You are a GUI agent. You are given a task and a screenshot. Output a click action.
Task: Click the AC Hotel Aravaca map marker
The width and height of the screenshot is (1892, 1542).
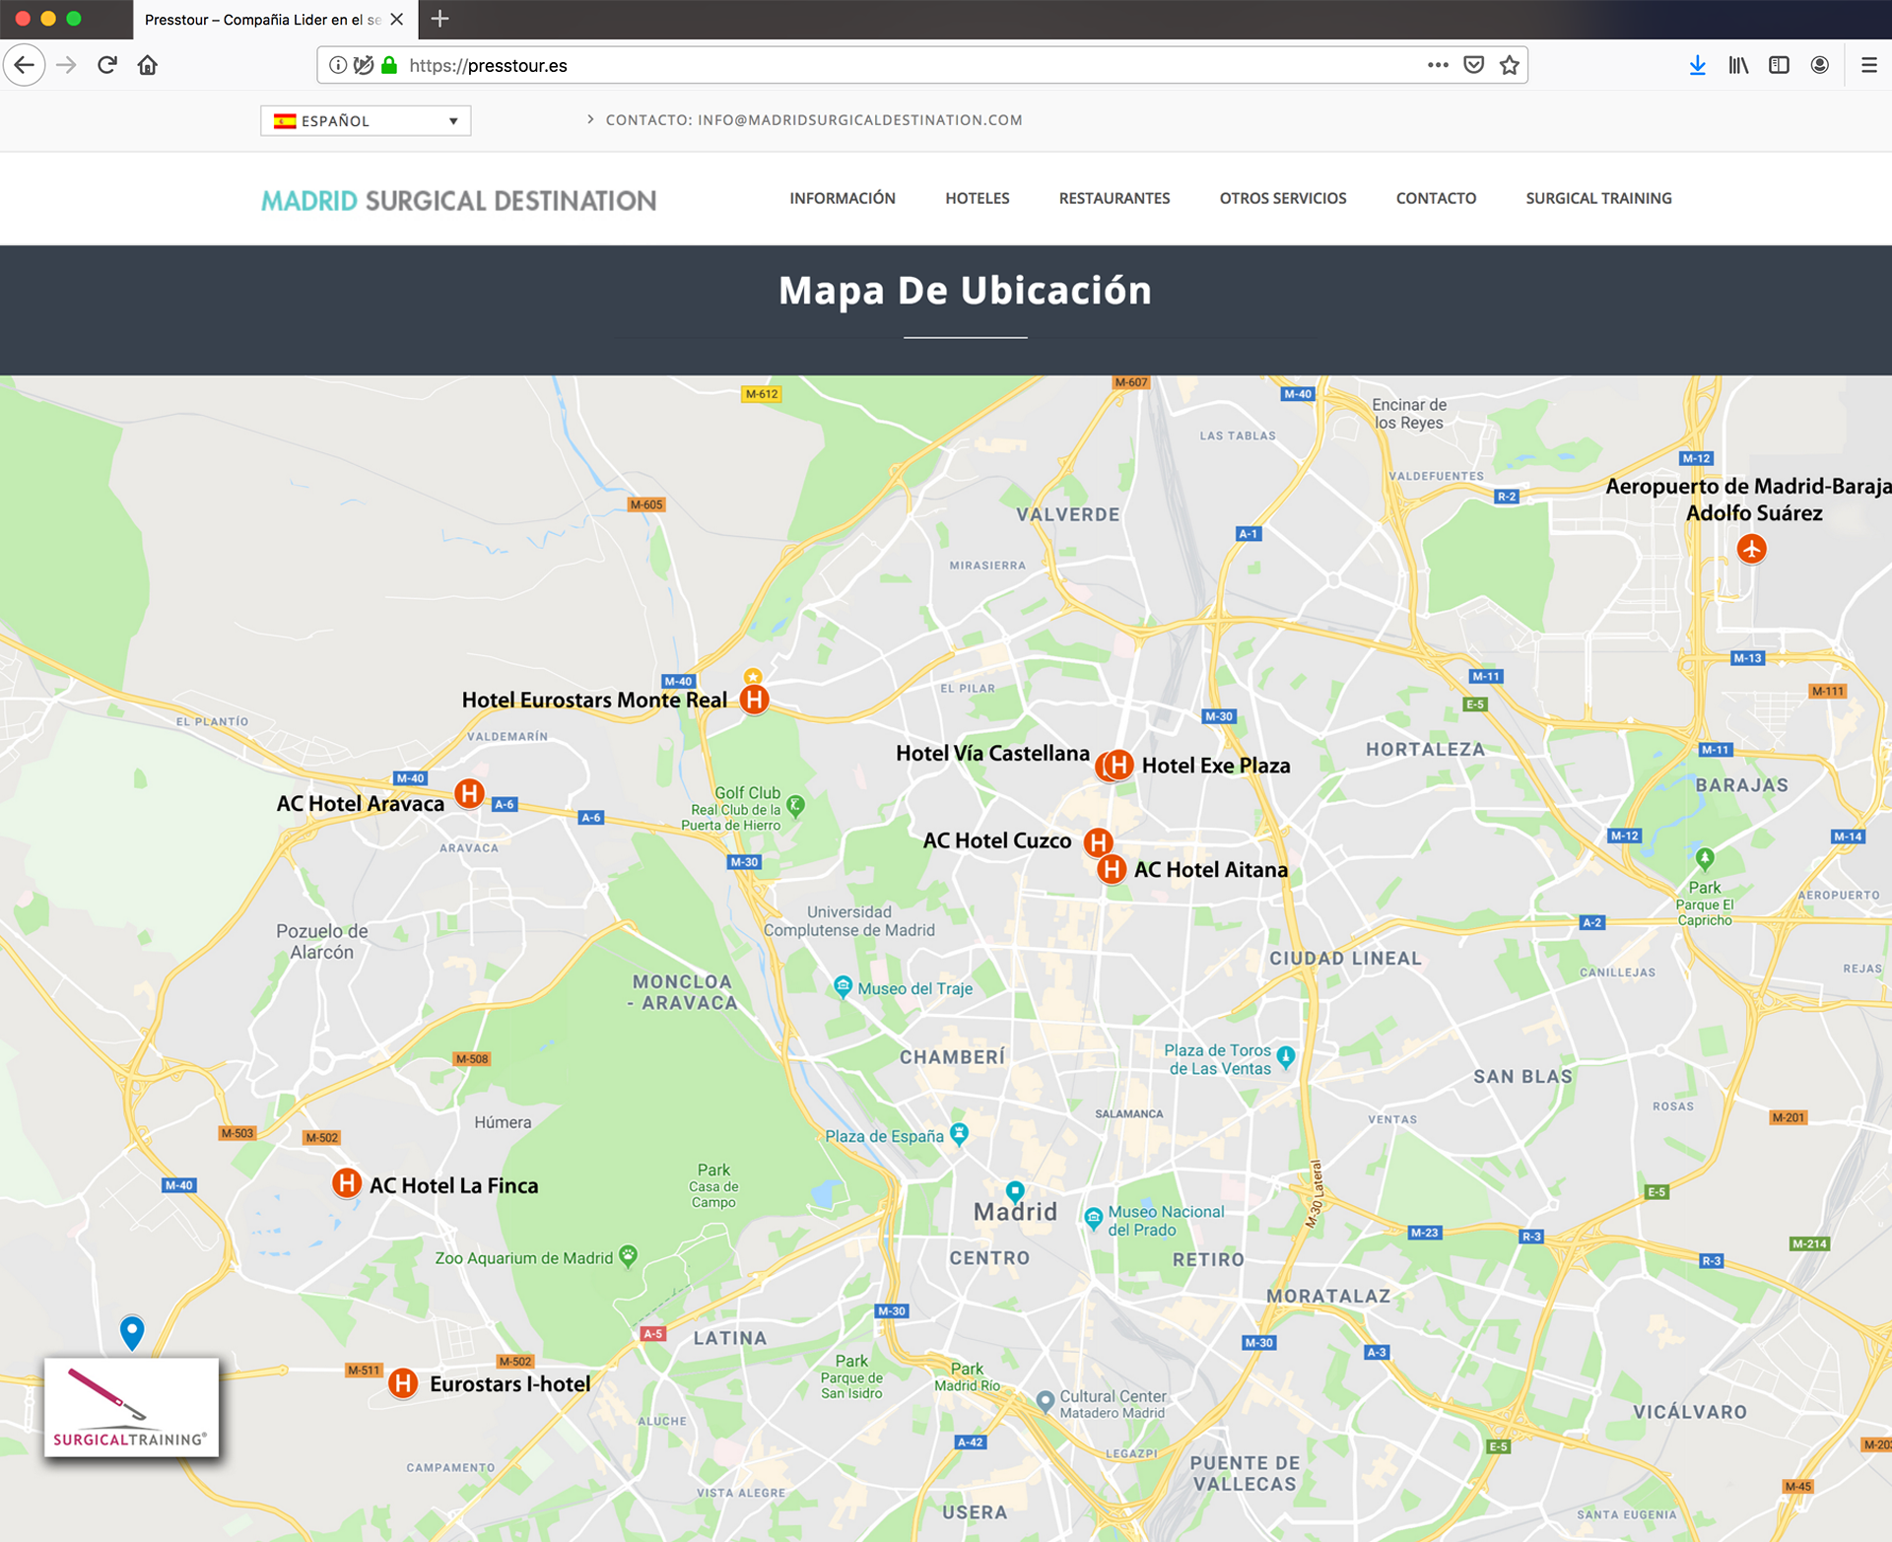click(x=469, y=793)
